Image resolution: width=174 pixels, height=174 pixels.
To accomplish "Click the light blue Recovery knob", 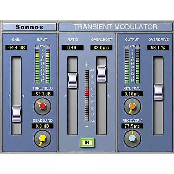I will pos(132,139).
